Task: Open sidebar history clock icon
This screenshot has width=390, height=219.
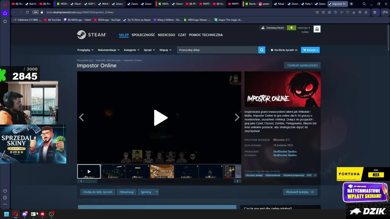Action: pyautogui.click(x=5, y=198)
